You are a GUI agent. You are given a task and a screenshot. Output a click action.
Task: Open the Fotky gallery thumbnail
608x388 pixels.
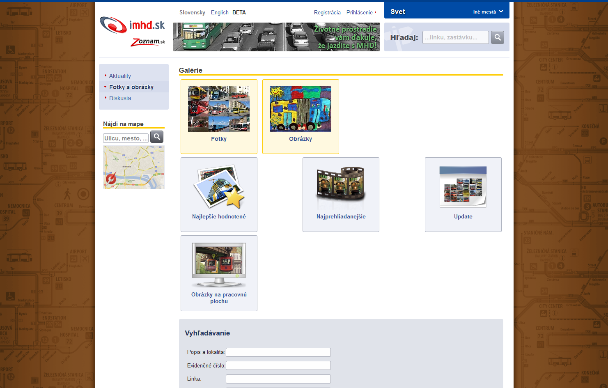(219, 109)
